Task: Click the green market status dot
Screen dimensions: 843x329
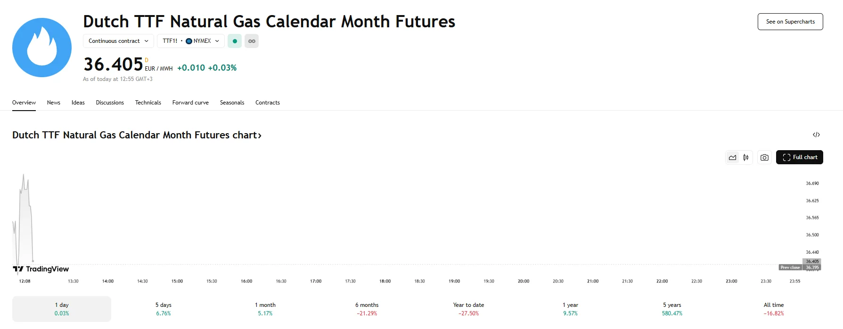Action: click(x=235, y=41)
